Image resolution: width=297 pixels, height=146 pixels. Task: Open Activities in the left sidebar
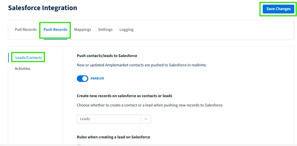[x=22, y=68]
